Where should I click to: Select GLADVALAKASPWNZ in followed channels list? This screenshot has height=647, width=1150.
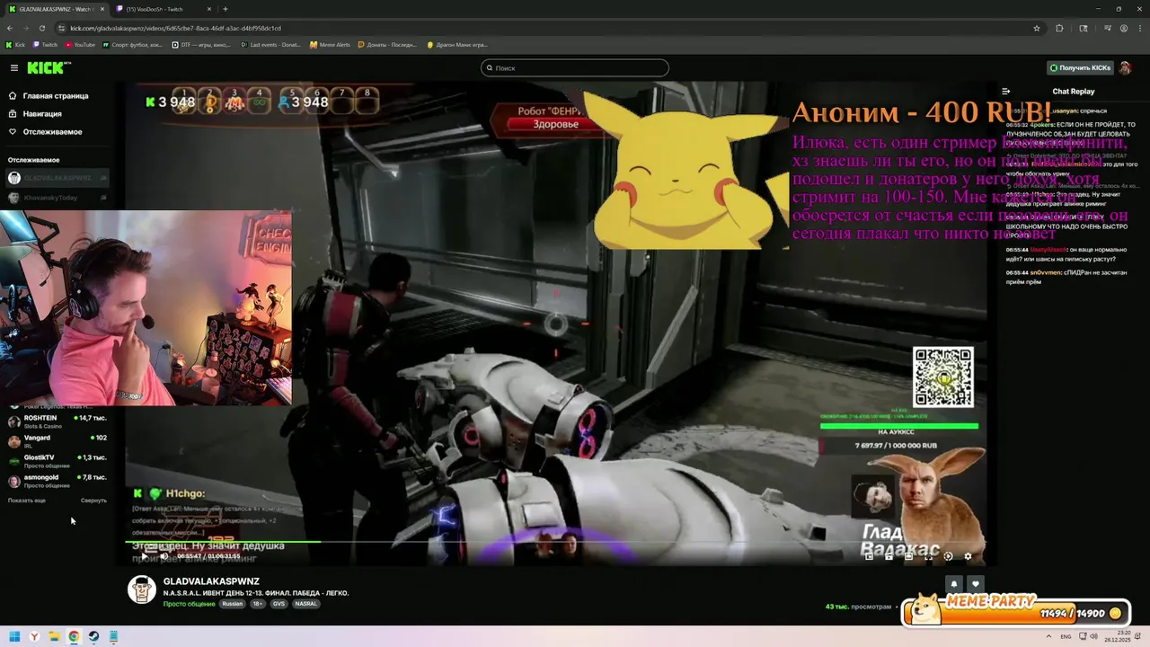tap(56, 178)
